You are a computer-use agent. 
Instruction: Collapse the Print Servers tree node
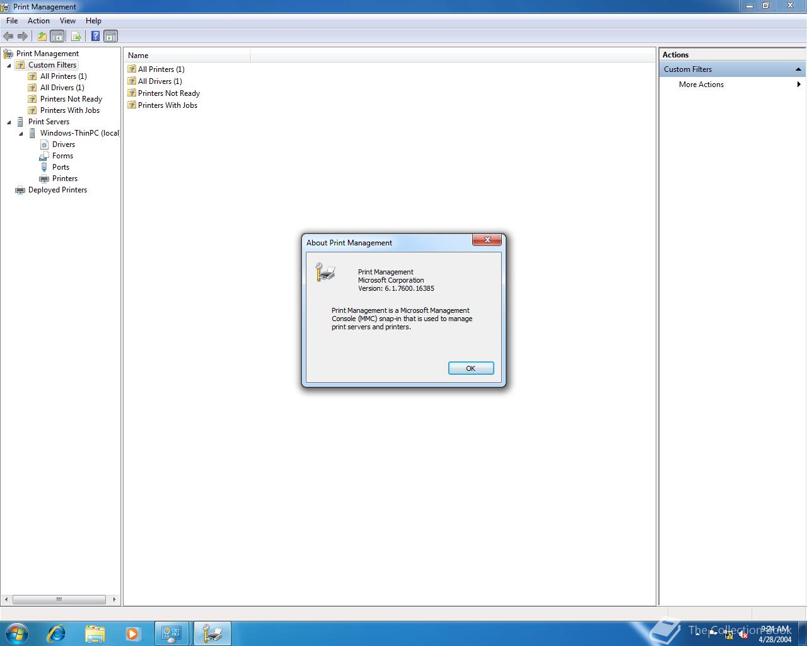pyautogui.click(x=9, y=122)
